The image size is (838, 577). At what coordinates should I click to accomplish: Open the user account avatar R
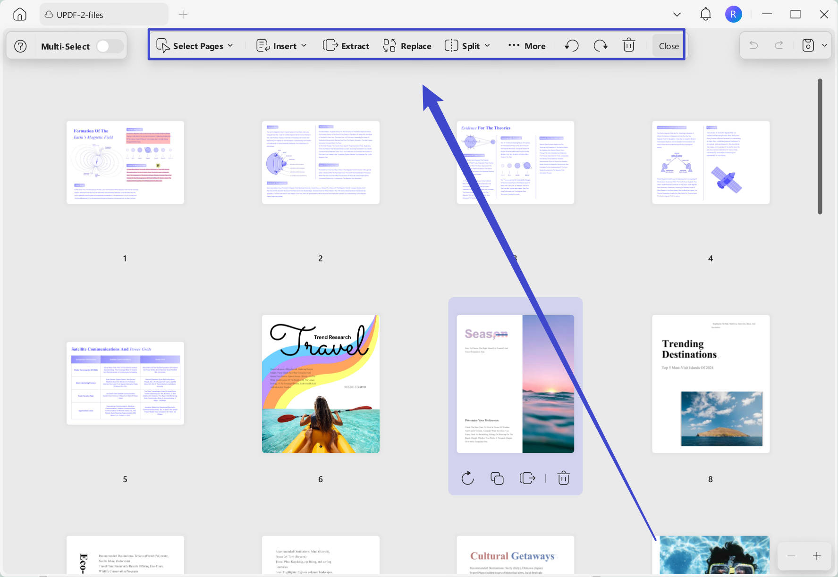733,14
